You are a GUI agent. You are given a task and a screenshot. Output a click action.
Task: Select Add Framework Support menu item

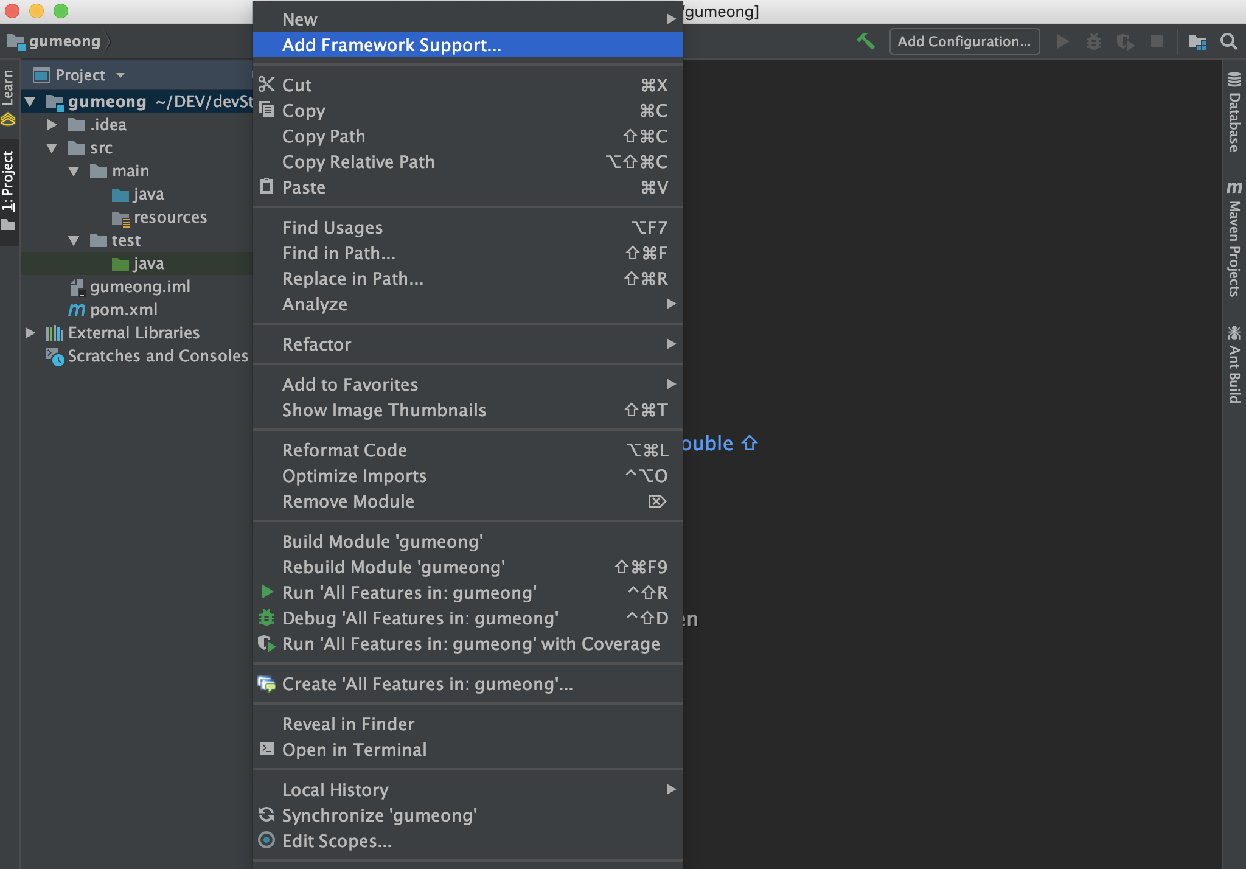click(391, 45)
